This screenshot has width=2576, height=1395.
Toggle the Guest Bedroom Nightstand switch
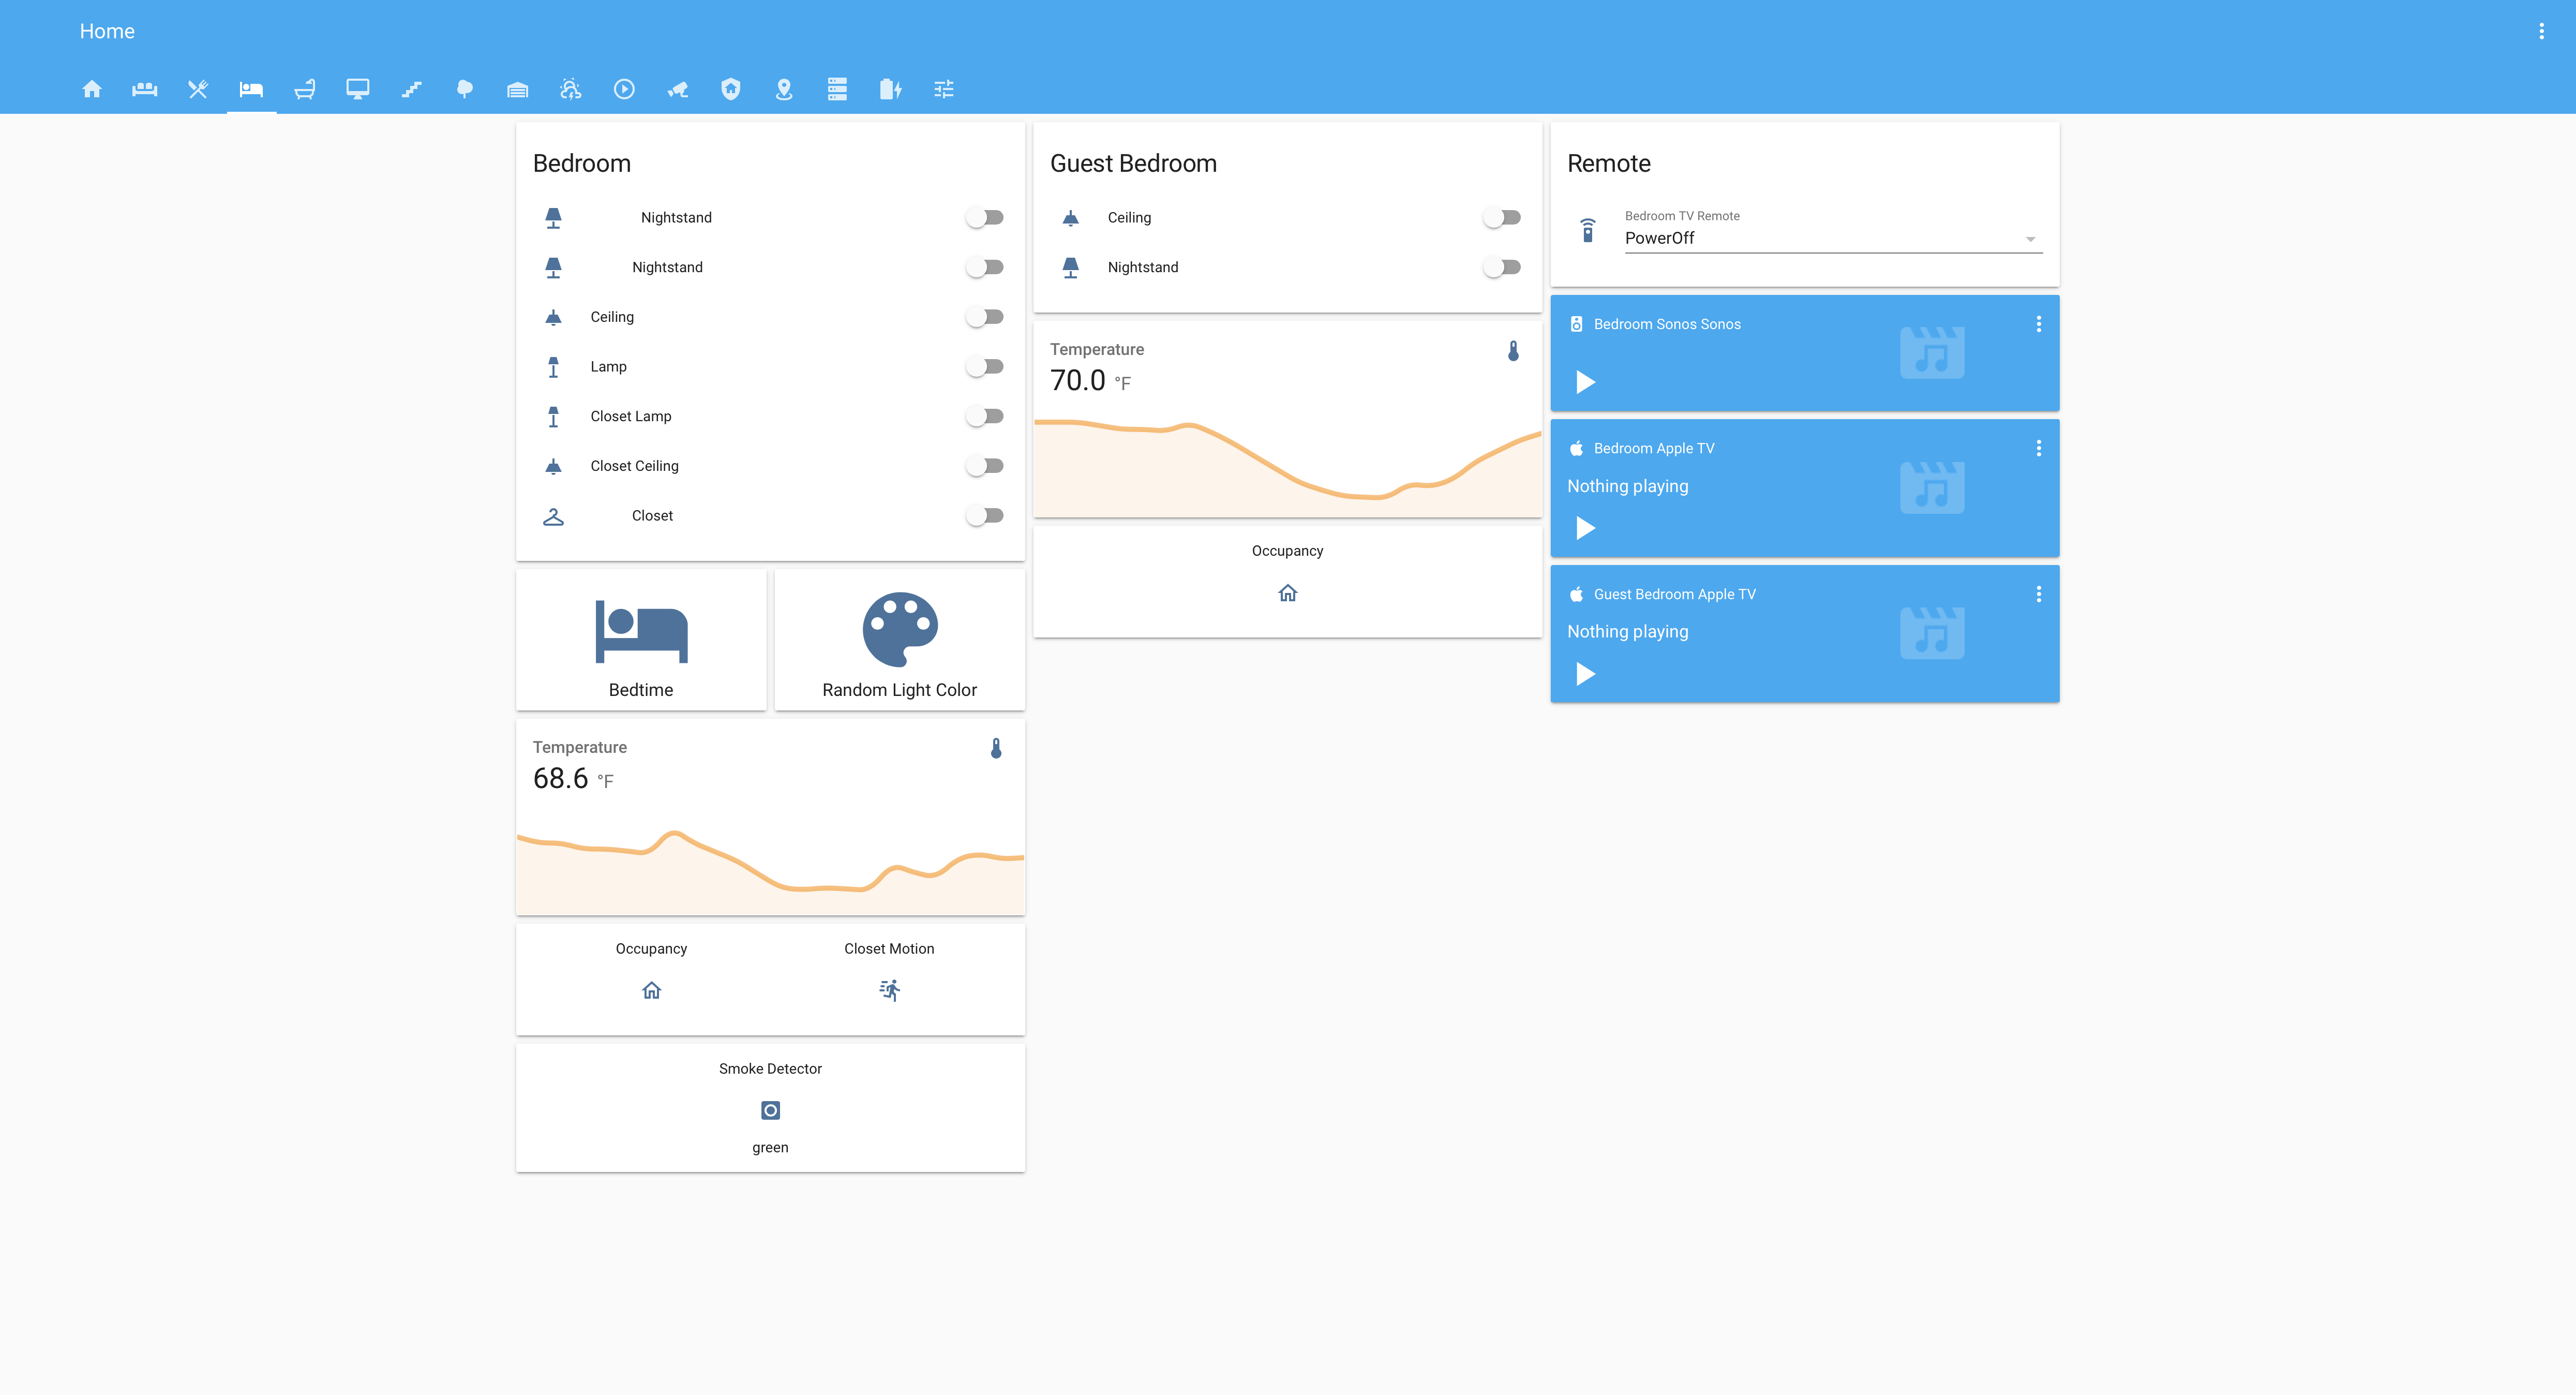point(1502,267)
